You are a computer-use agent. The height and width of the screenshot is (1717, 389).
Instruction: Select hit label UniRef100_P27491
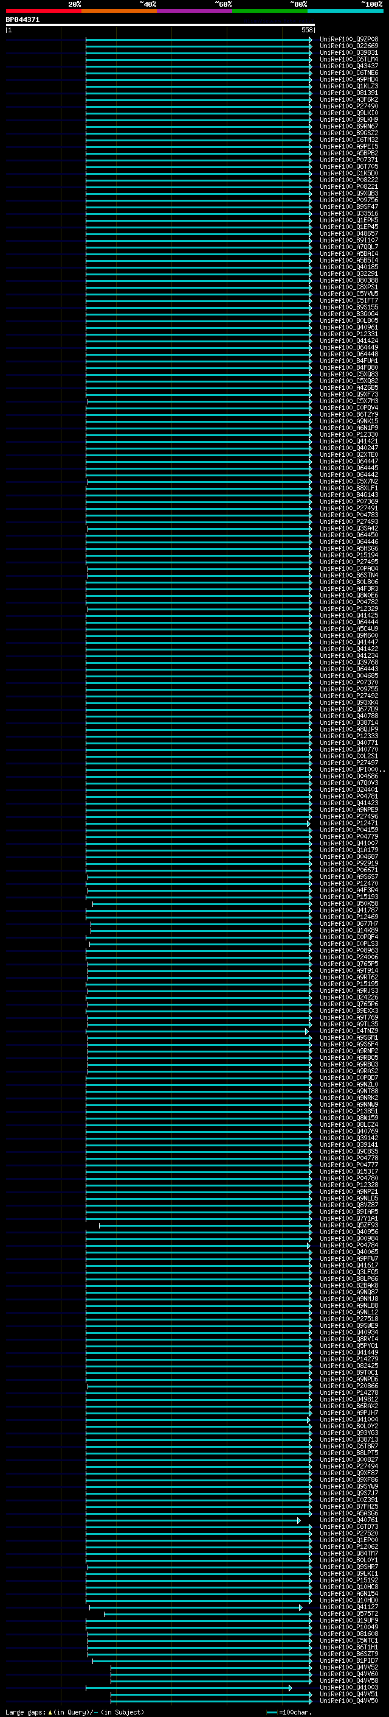tap(348, 508)
